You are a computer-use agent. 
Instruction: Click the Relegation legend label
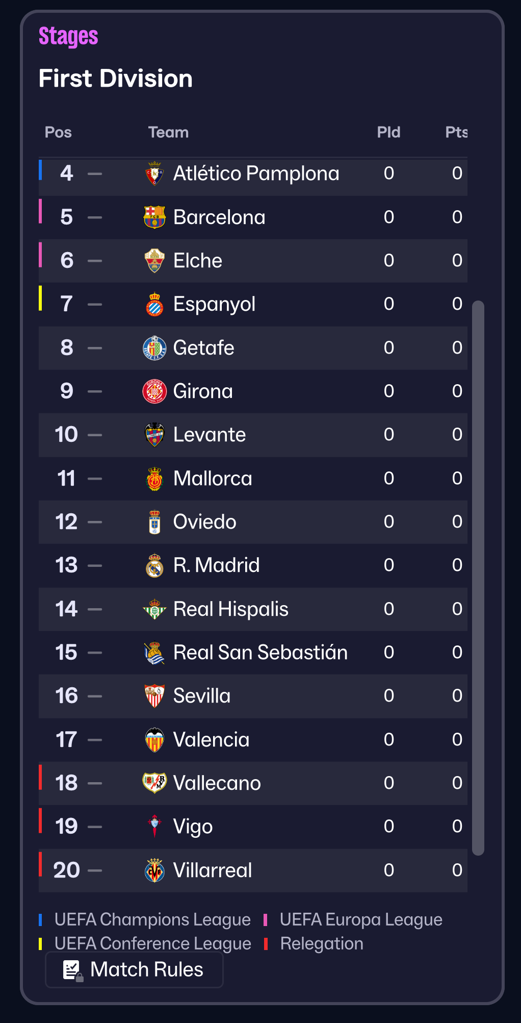click(x=322, y=944)
